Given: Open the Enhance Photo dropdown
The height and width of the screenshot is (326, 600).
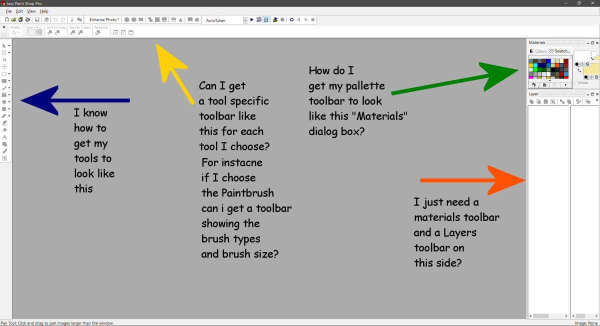Looking at the screenshot, I should (x=104, y=20).
